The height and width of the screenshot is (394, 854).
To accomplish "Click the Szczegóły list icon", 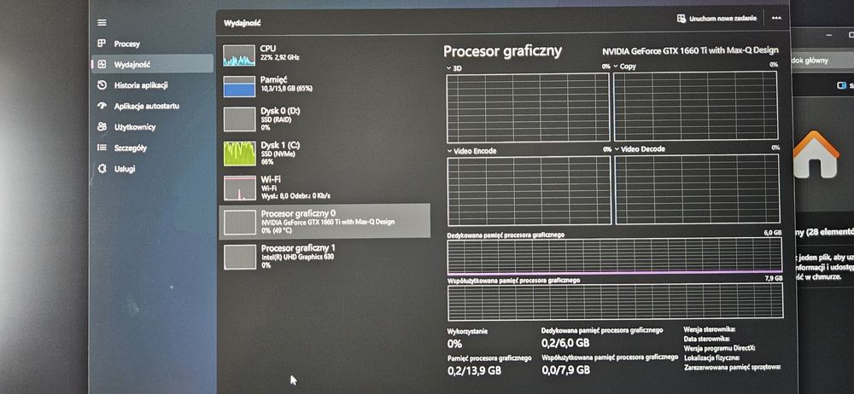I will [102, 148].
